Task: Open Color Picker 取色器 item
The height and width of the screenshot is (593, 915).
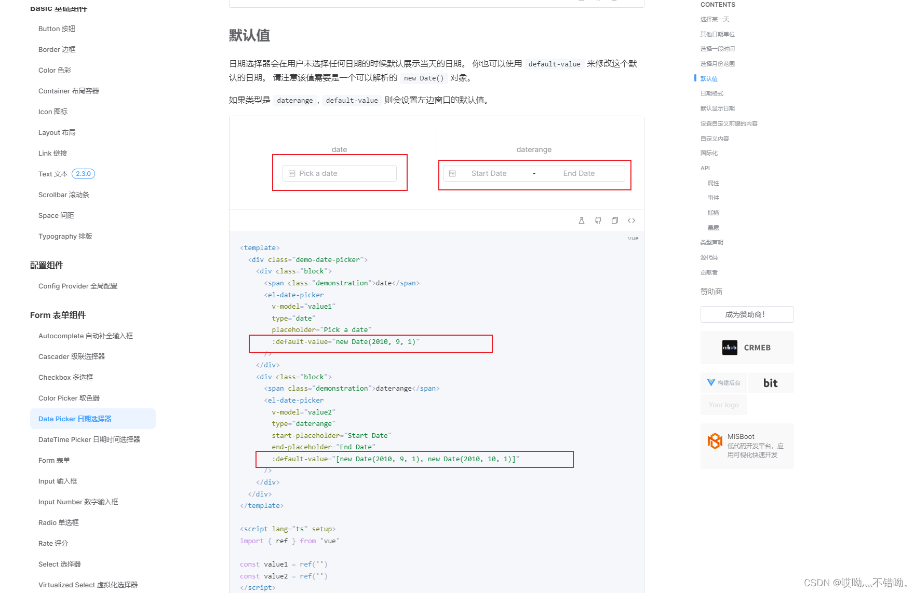Action: click(69, 398)
